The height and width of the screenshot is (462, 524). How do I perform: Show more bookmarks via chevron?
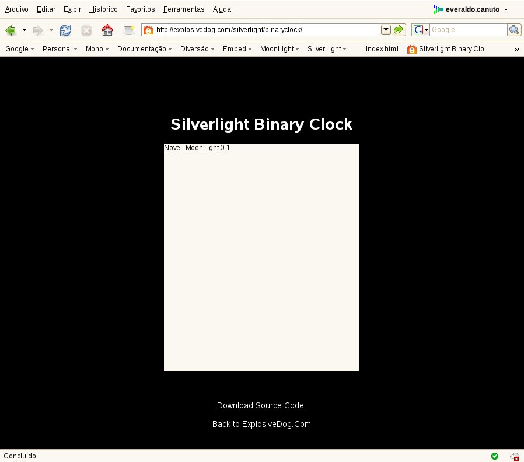coord(516,49)
